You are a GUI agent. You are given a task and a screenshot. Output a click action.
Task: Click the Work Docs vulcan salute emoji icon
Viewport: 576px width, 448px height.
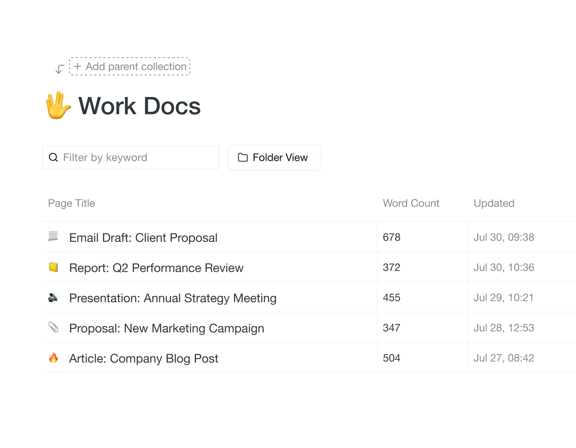(x=57, y=105)
